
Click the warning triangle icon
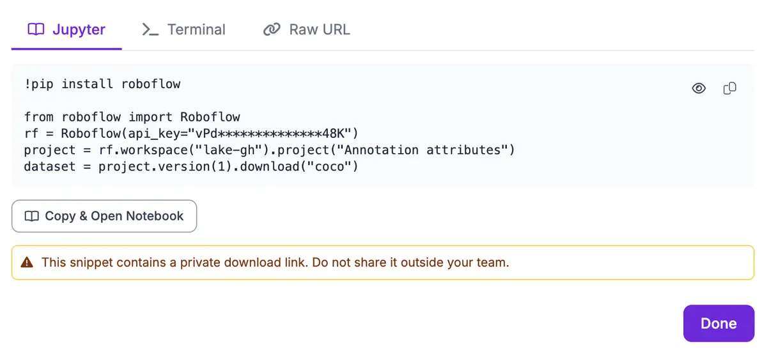click(x=27, y=263)
